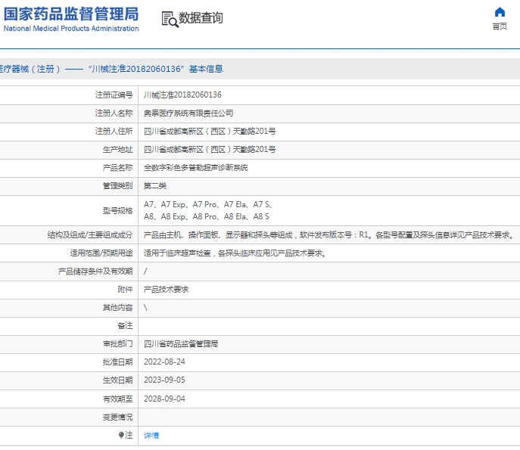Select product name 全数字彩色多普勒超声诊断系统

pyautogui.click(x=196, y=168)
